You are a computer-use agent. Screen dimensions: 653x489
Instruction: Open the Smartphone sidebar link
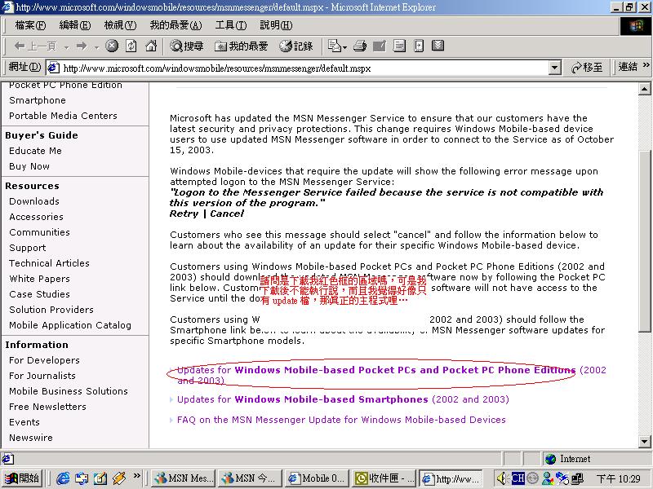click(38, 100)
